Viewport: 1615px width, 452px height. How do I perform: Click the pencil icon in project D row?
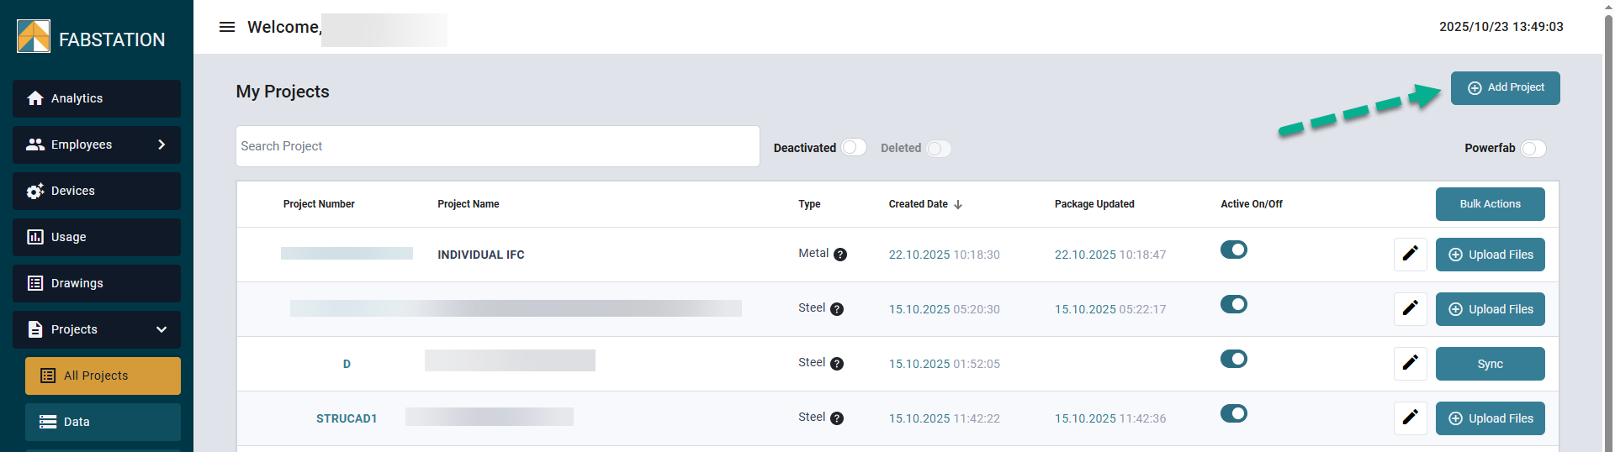pos(1410,363)
